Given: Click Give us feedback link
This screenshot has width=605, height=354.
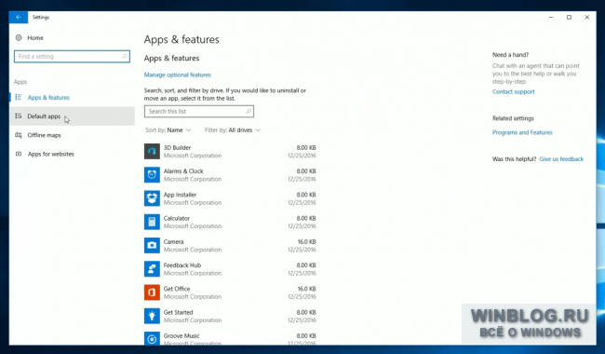Looking at the screenshot, I should 561,159.
